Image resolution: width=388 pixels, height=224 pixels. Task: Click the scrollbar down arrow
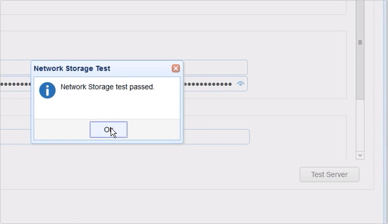(360, 155)
